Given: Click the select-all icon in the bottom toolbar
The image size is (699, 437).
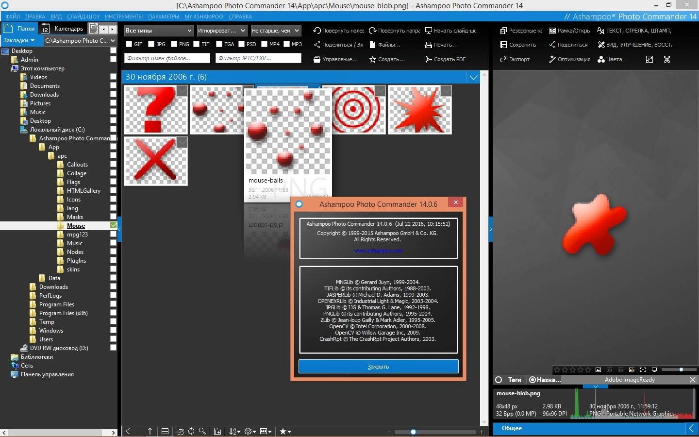Looking at the screenshot, I should [180, 431].
